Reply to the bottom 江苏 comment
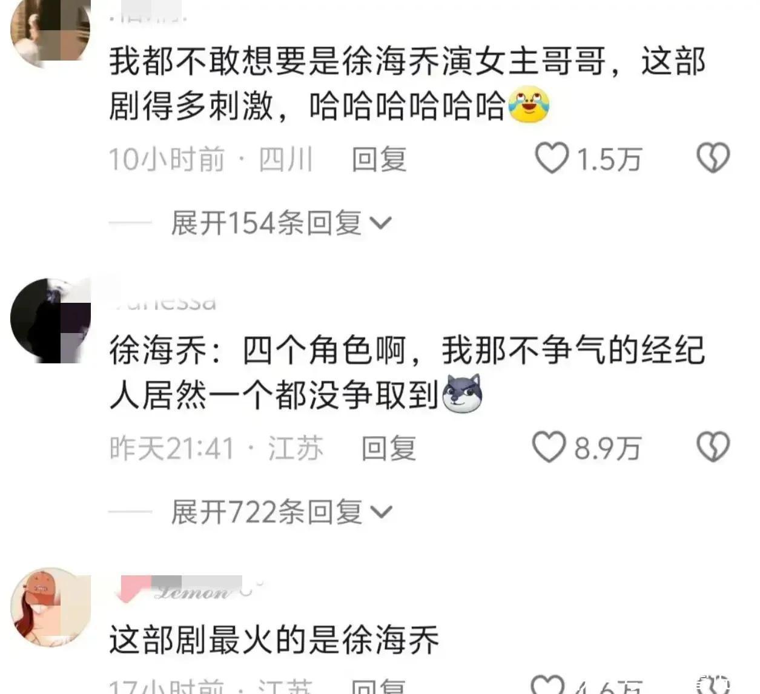 pyautogui.click(x=379, y=686)
